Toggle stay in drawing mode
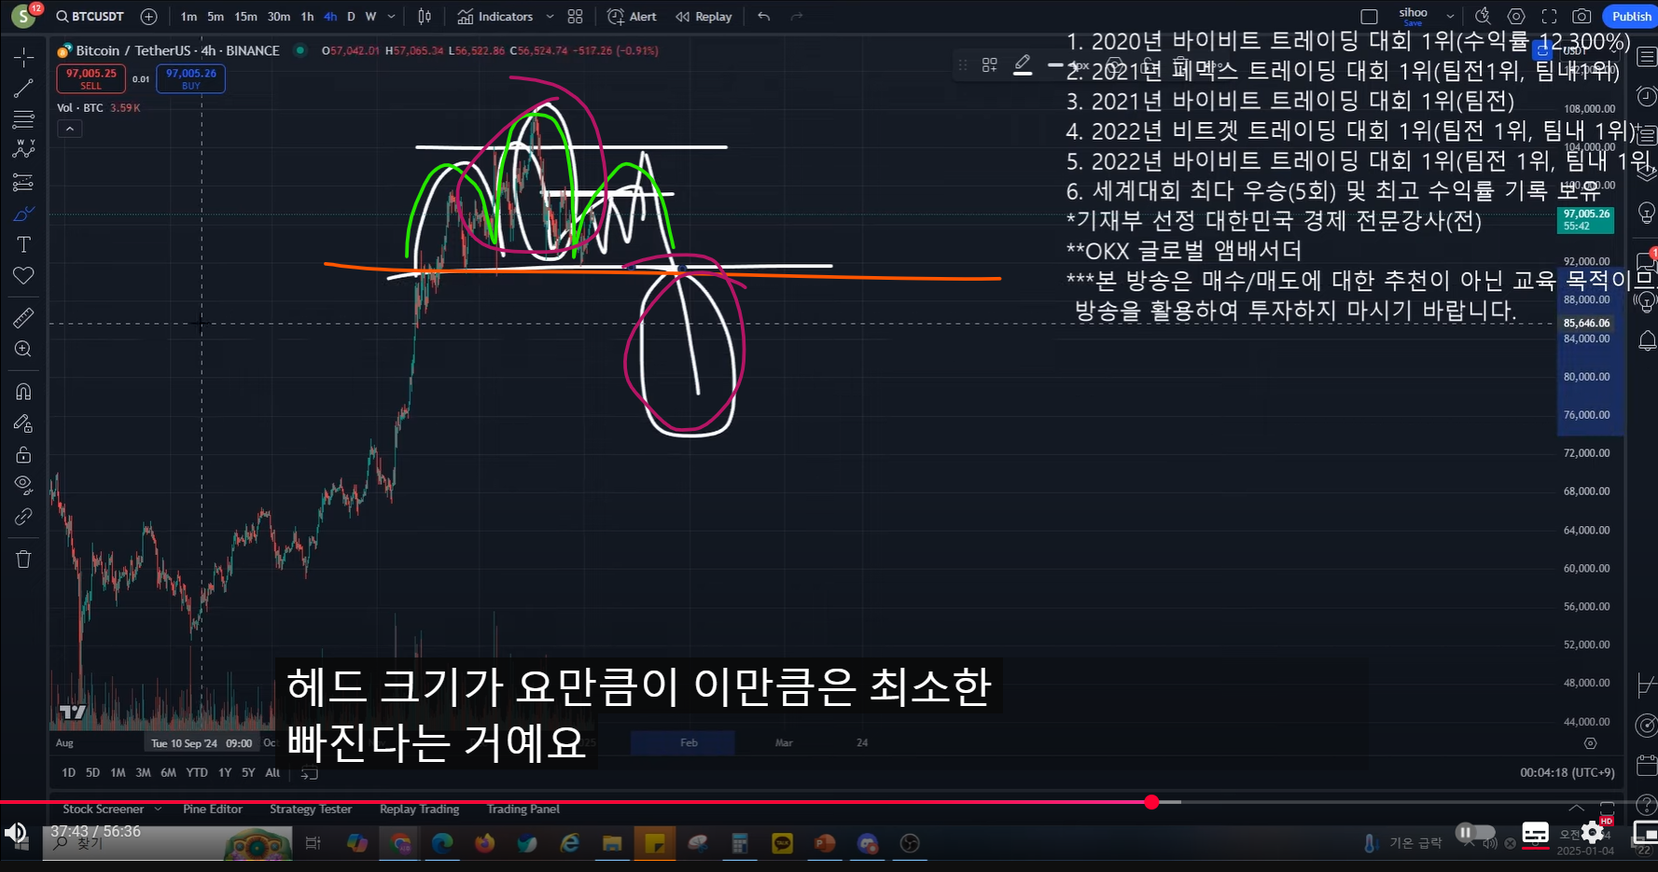Screen dimensions: 1658x872 click(23, 423)
